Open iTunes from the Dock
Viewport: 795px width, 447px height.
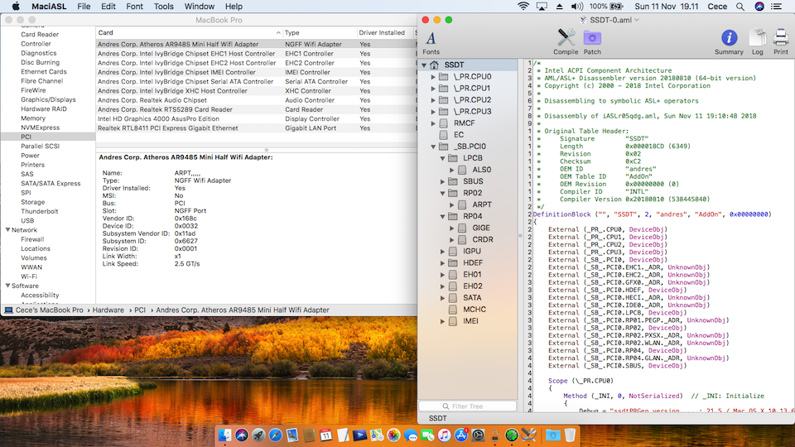pos(444,435)
